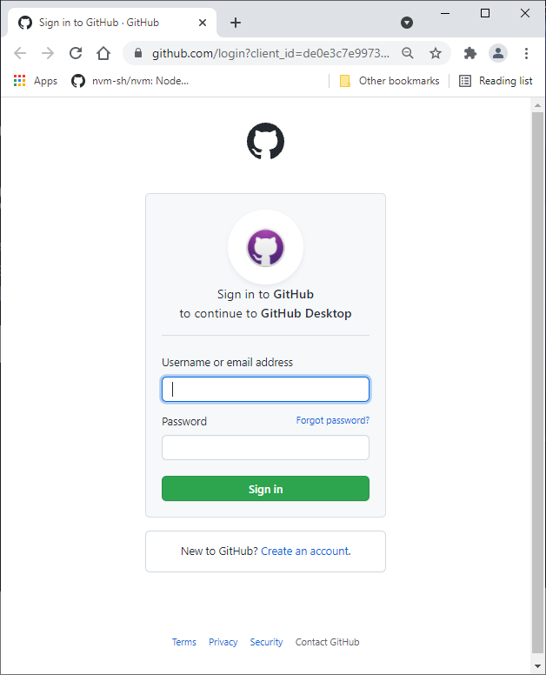Open the Extensions puzzle icon

(x=470, y=53)
